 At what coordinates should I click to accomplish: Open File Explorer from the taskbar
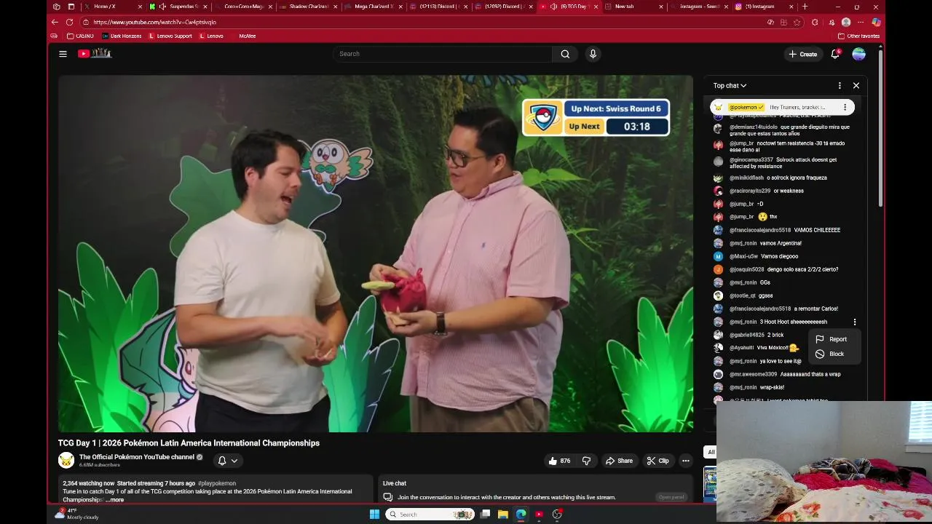pos(502,515)
